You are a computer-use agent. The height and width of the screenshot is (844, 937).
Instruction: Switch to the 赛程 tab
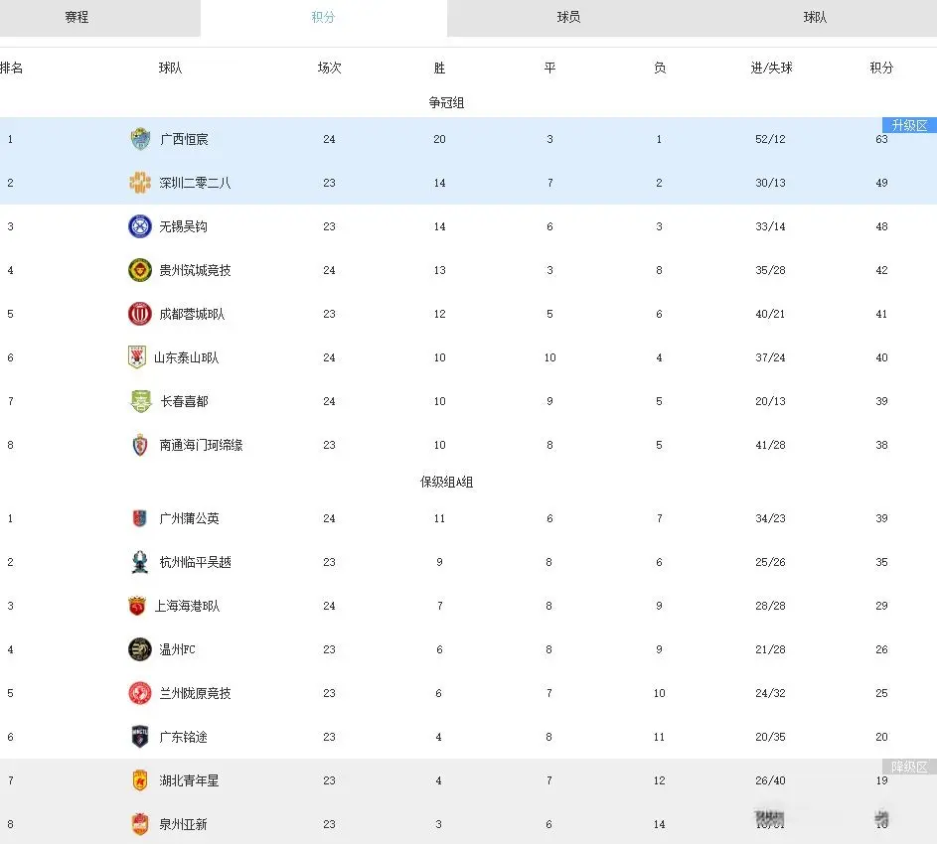(77, 17)
